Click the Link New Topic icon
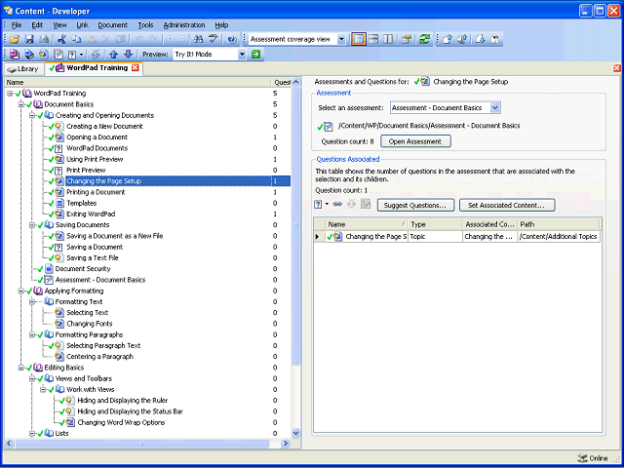The height and width of the screenshot is (468, 624). tap(43, 55)
